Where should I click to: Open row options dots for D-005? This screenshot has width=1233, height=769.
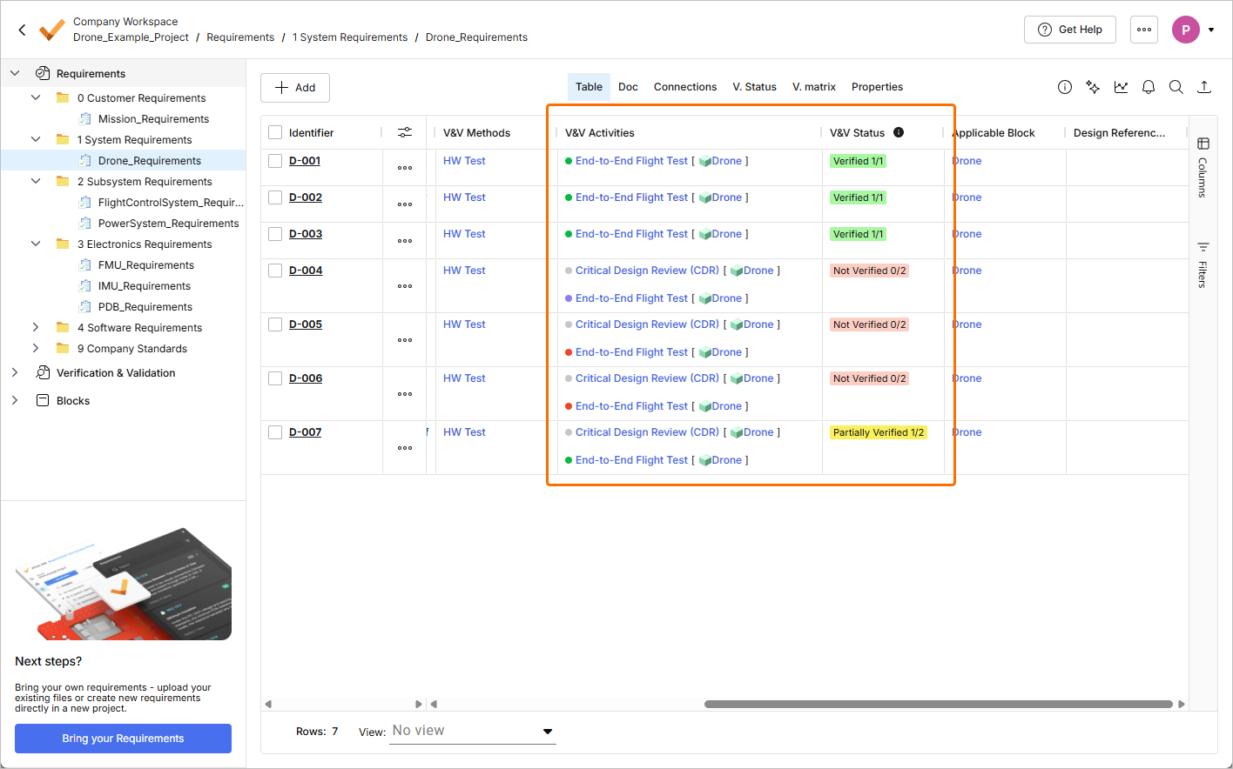click(405, 340)
